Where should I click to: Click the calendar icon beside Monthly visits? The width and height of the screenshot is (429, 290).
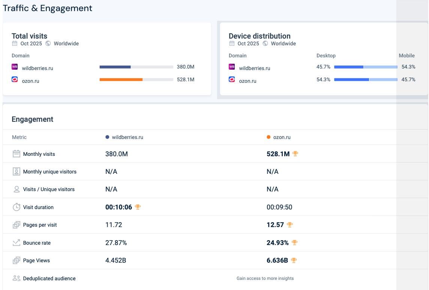(x=16, y=154)
